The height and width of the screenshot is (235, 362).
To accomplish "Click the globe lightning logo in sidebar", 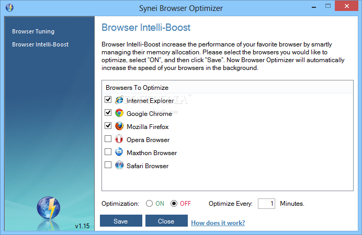I will click(49, 208).
